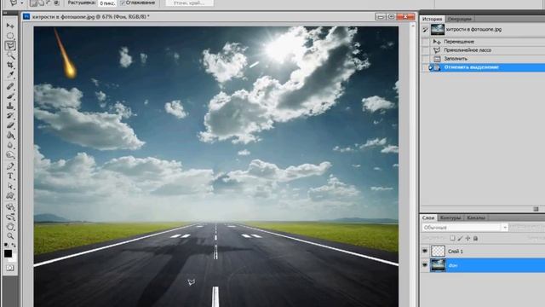This screenshot has width=545, height=307.
Task: Select the History Brush tool
Action: (x=10, y=116)
